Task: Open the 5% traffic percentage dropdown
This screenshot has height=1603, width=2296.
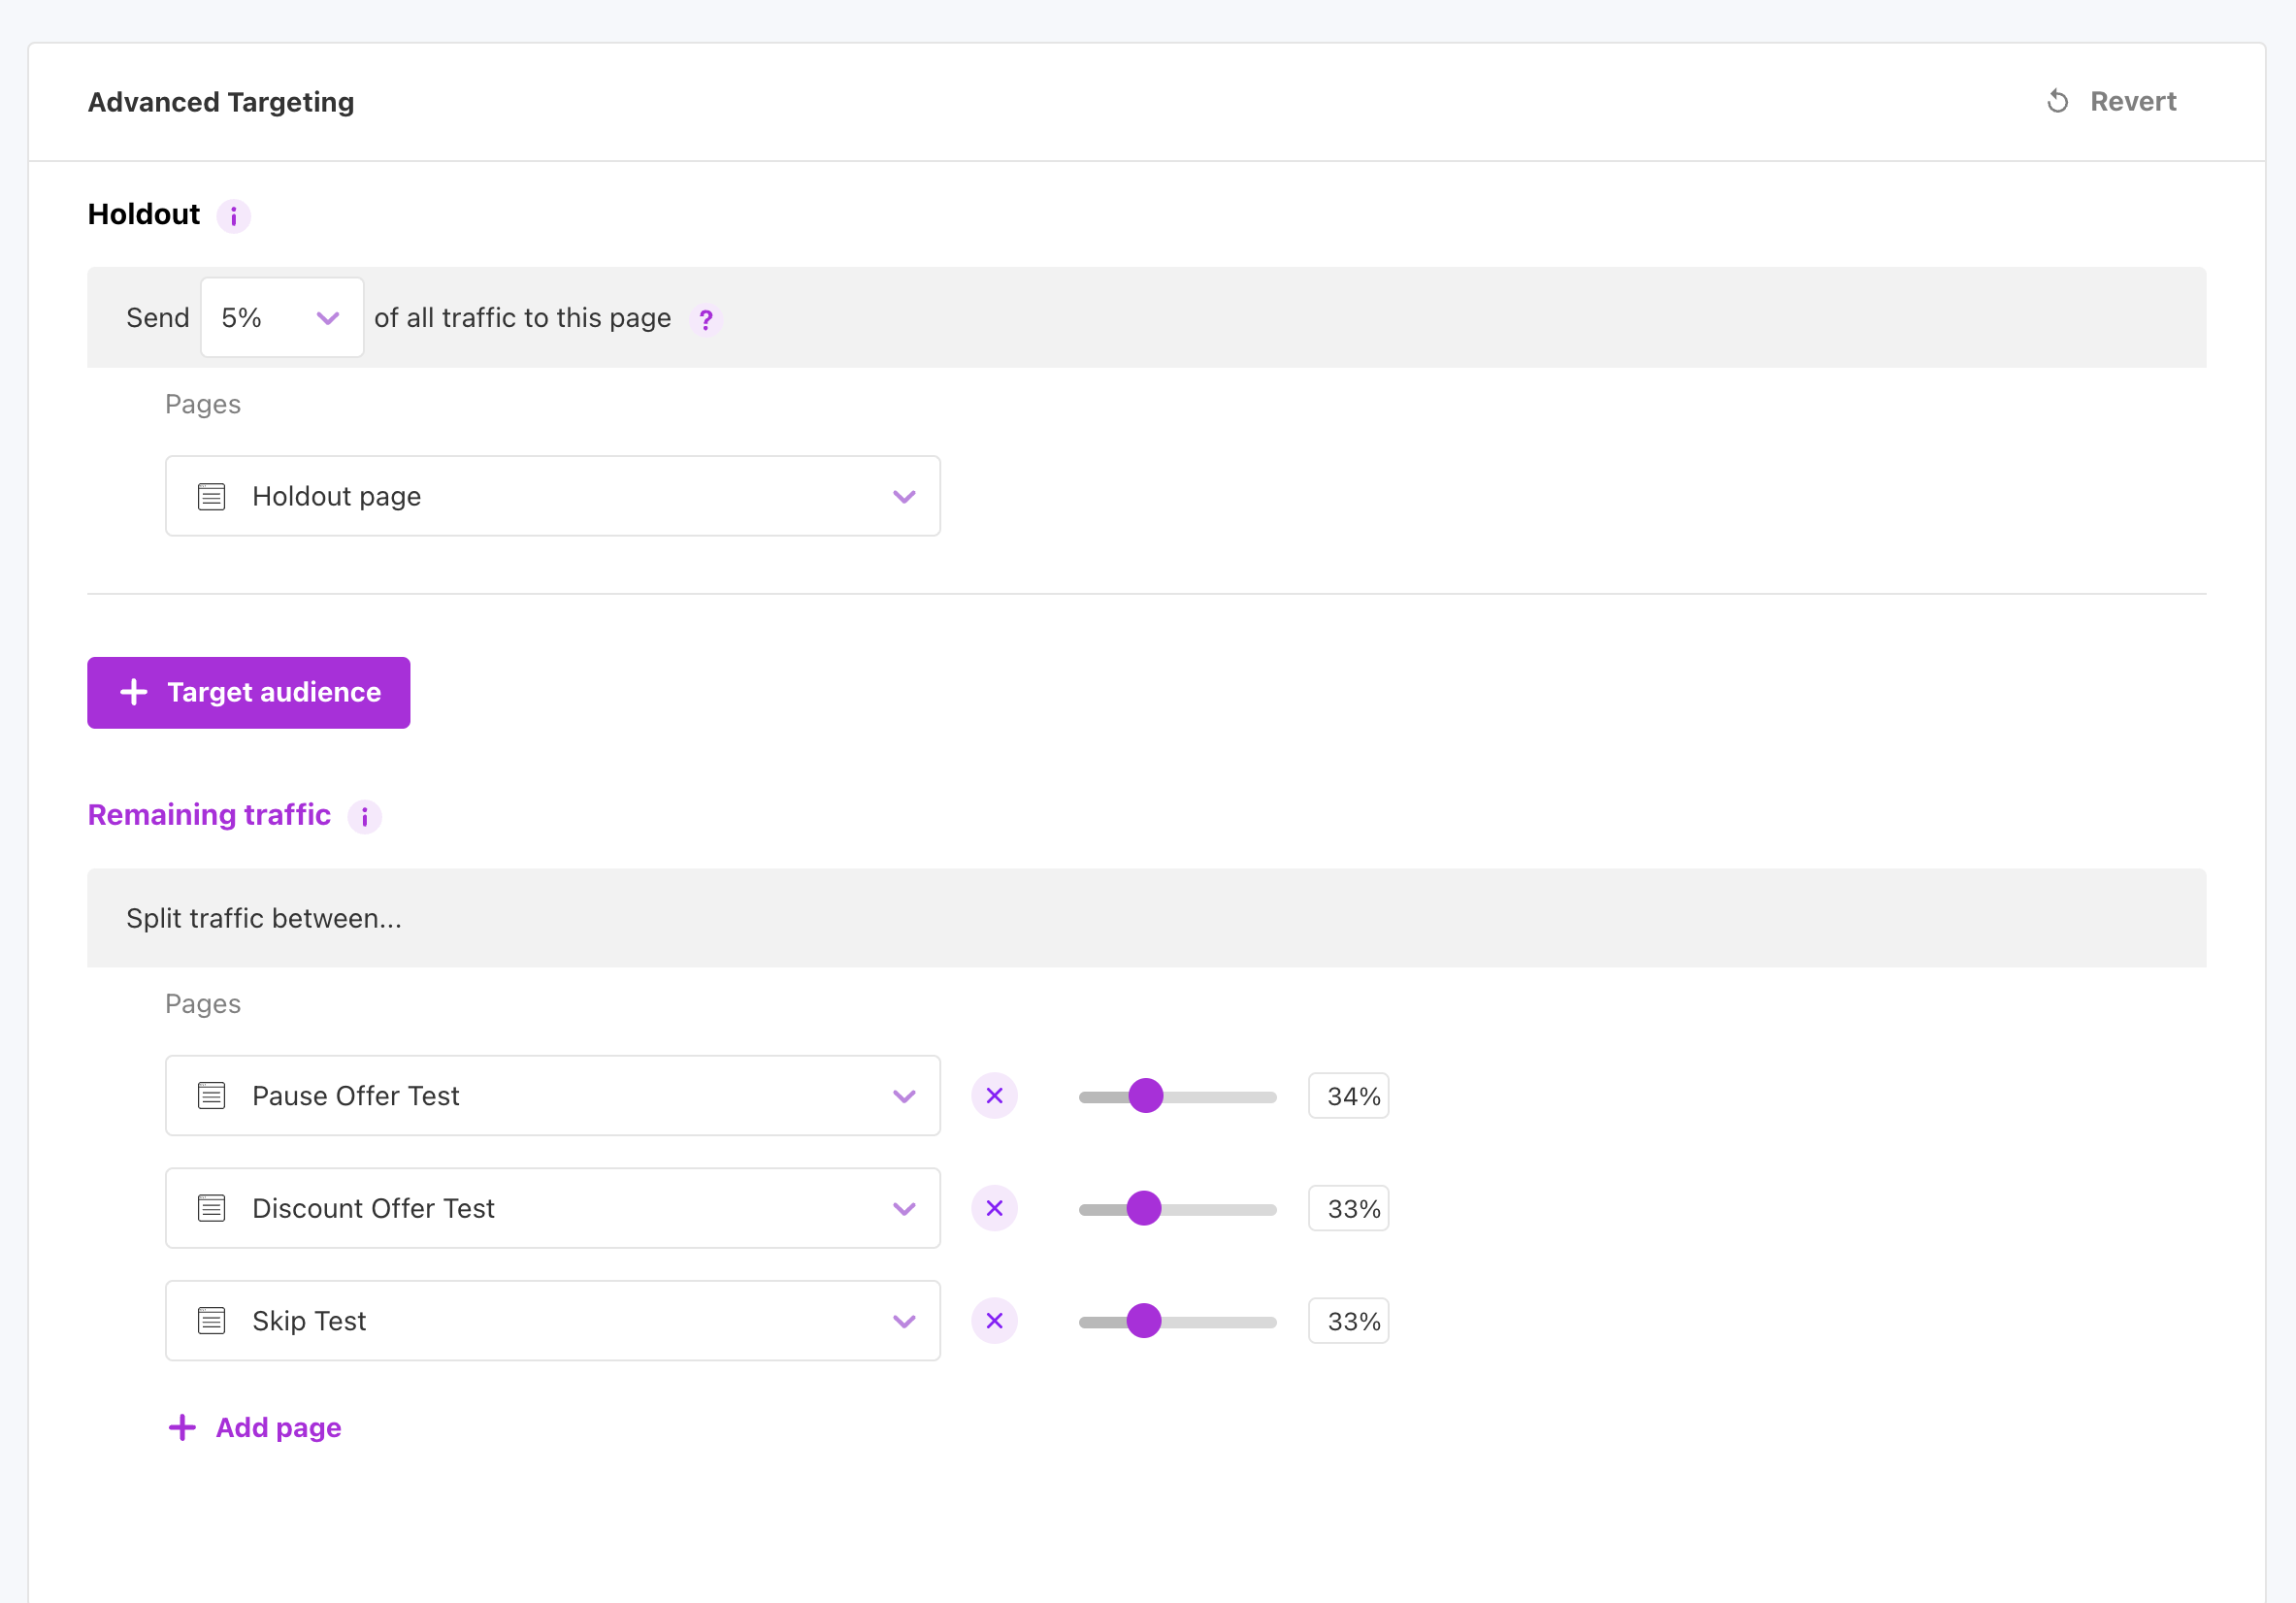Action: pyautogui.click(x=282, y=318)
